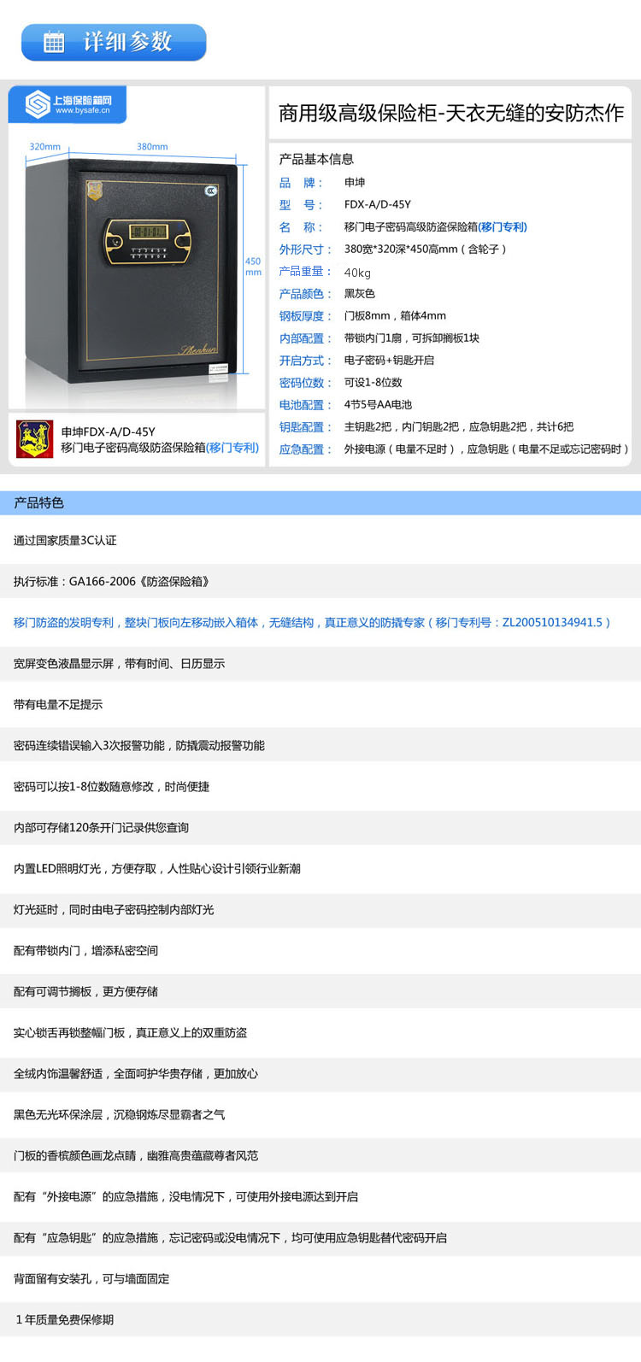Image resolution: width=641 pixels, height=1362 pixels.
Task: Click the brand value 申坤 in the spec list
Action: point(355,182)
